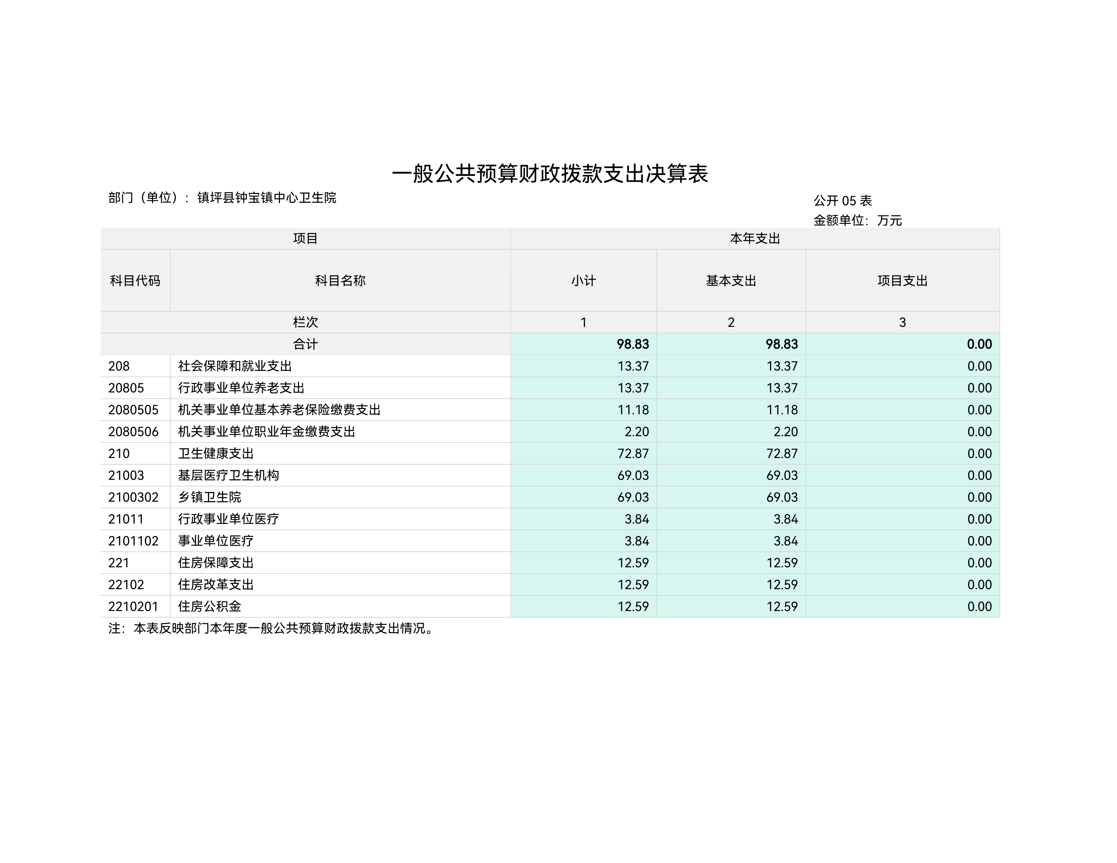The width and height of the screenshot is (1117, 863).
Task: Select code cell 2210201
Action: (135, 606)
